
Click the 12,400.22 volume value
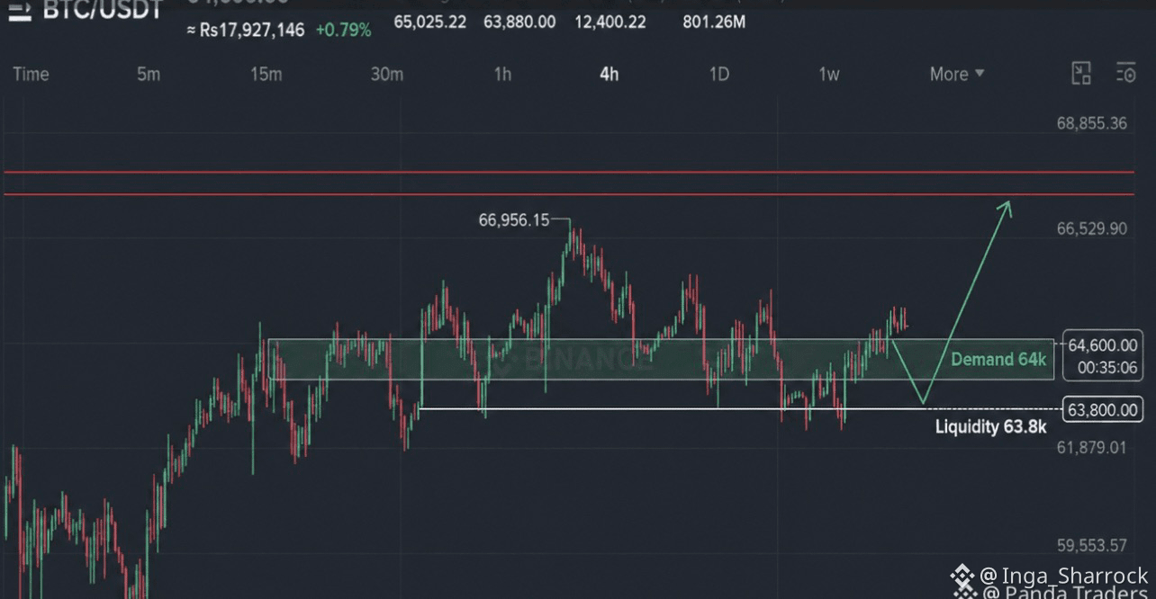coord(610,22)
